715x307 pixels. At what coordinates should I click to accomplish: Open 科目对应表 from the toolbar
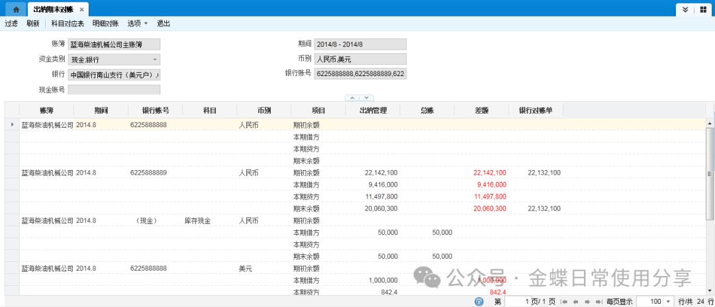tap(68, 24)
